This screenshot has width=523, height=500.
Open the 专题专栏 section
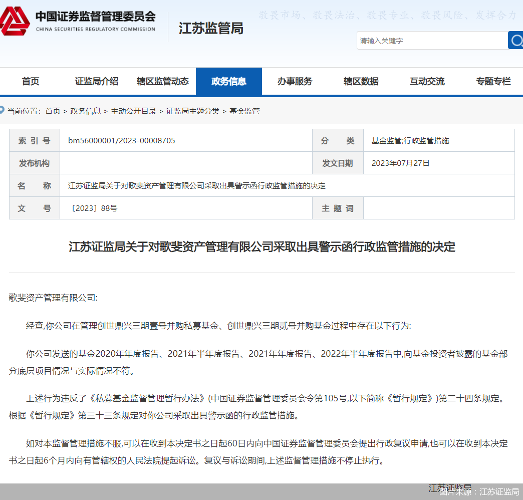point(493,81)
